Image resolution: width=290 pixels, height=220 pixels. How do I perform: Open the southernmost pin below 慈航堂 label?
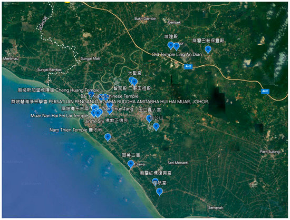(x=159, y=192)
